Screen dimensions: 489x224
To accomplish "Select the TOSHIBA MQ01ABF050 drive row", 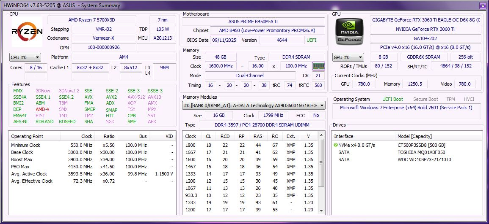I will point(406,152).
